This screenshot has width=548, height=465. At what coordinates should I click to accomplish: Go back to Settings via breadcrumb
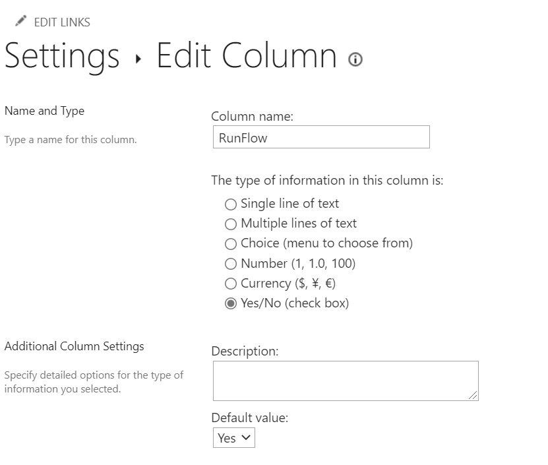(62, 57)
